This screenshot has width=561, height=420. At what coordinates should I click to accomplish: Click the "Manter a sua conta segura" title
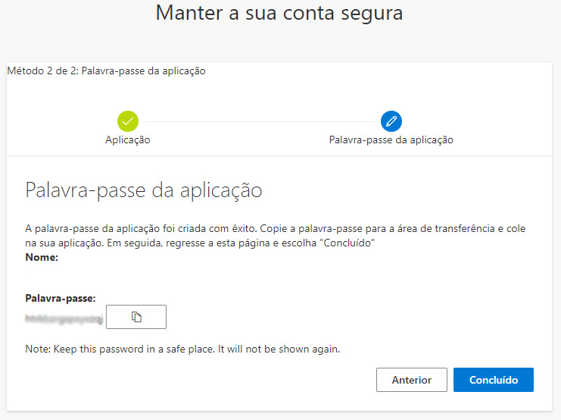(279, 14)
